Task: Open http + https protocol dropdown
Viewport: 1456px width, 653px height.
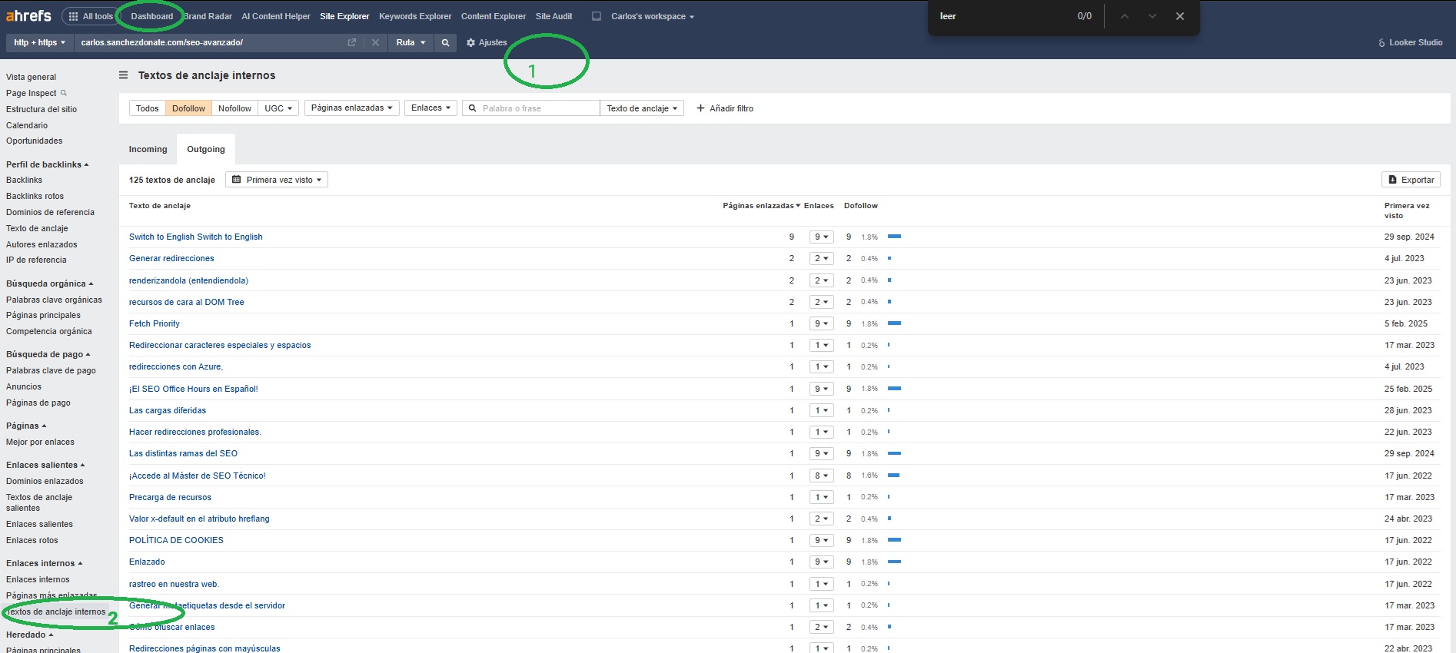Action: click(40, 42)
